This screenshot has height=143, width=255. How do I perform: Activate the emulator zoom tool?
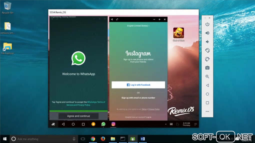[x=207, y=76]
